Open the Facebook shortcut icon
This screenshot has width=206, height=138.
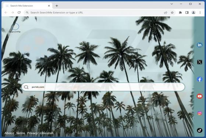coord(199,79)
